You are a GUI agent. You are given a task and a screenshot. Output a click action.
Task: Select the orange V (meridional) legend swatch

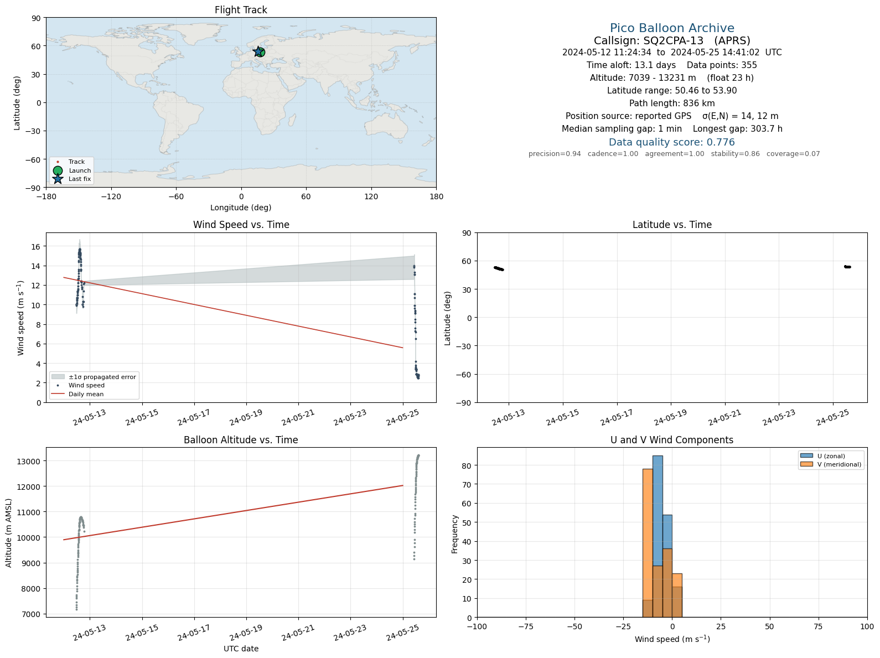pyautogui.click(x=806, y=464)
